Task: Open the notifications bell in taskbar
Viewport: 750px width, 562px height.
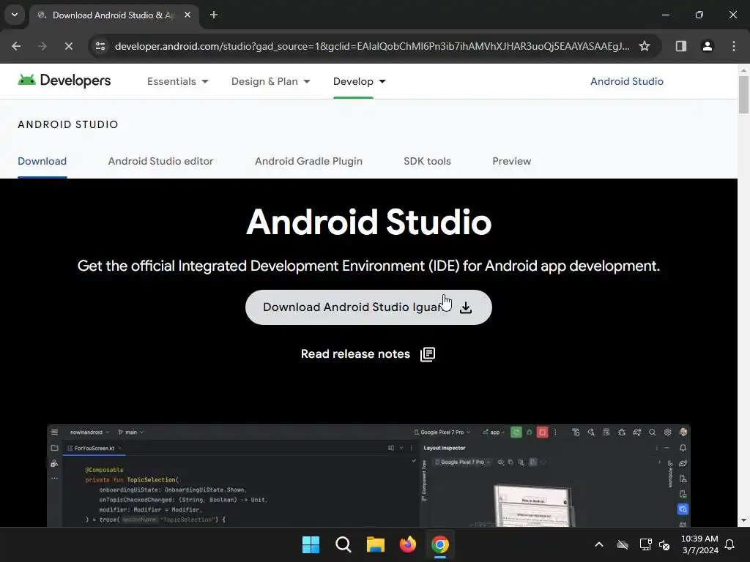Action: 730,544
